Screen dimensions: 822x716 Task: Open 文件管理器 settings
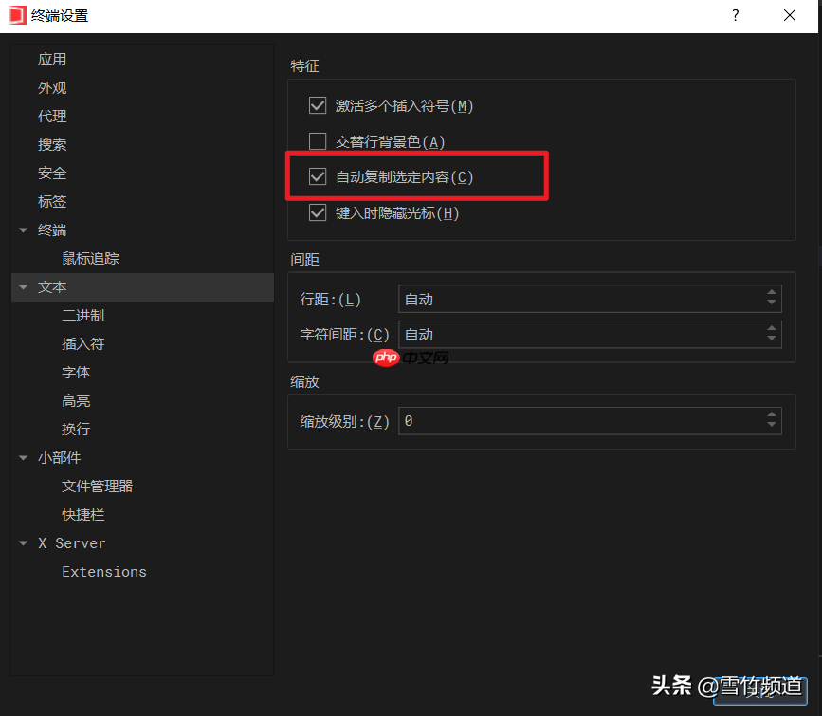point(97,486)
